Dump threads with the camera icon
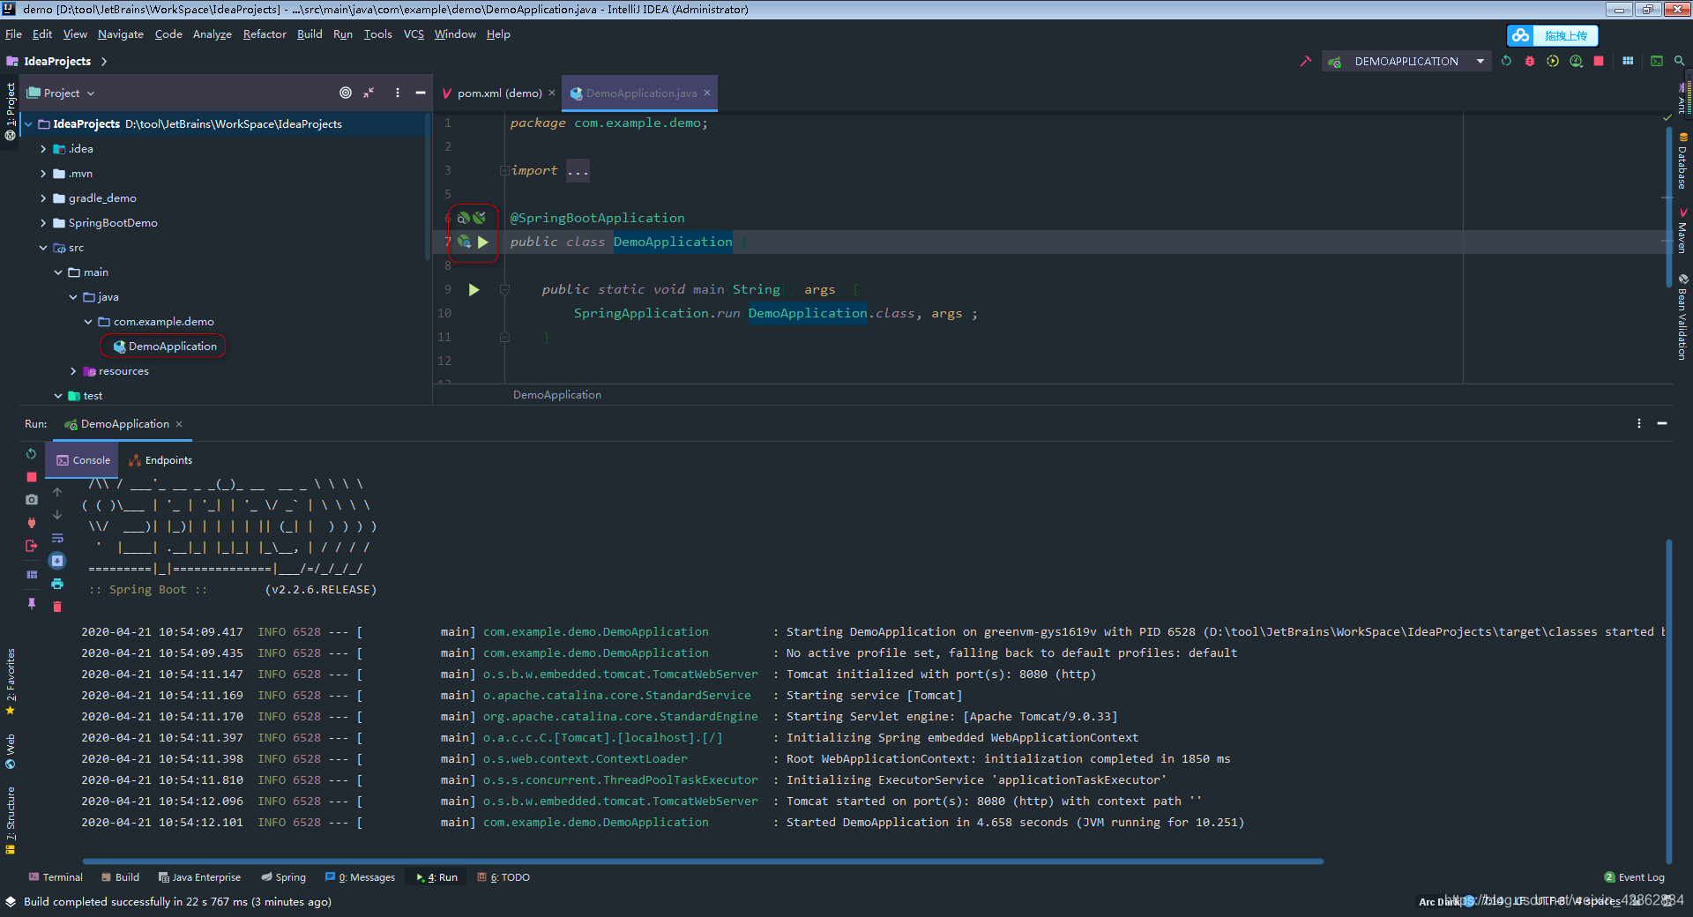Viewport: 1693px width, 917px height. pyautogui.click(x=31, y=499)
